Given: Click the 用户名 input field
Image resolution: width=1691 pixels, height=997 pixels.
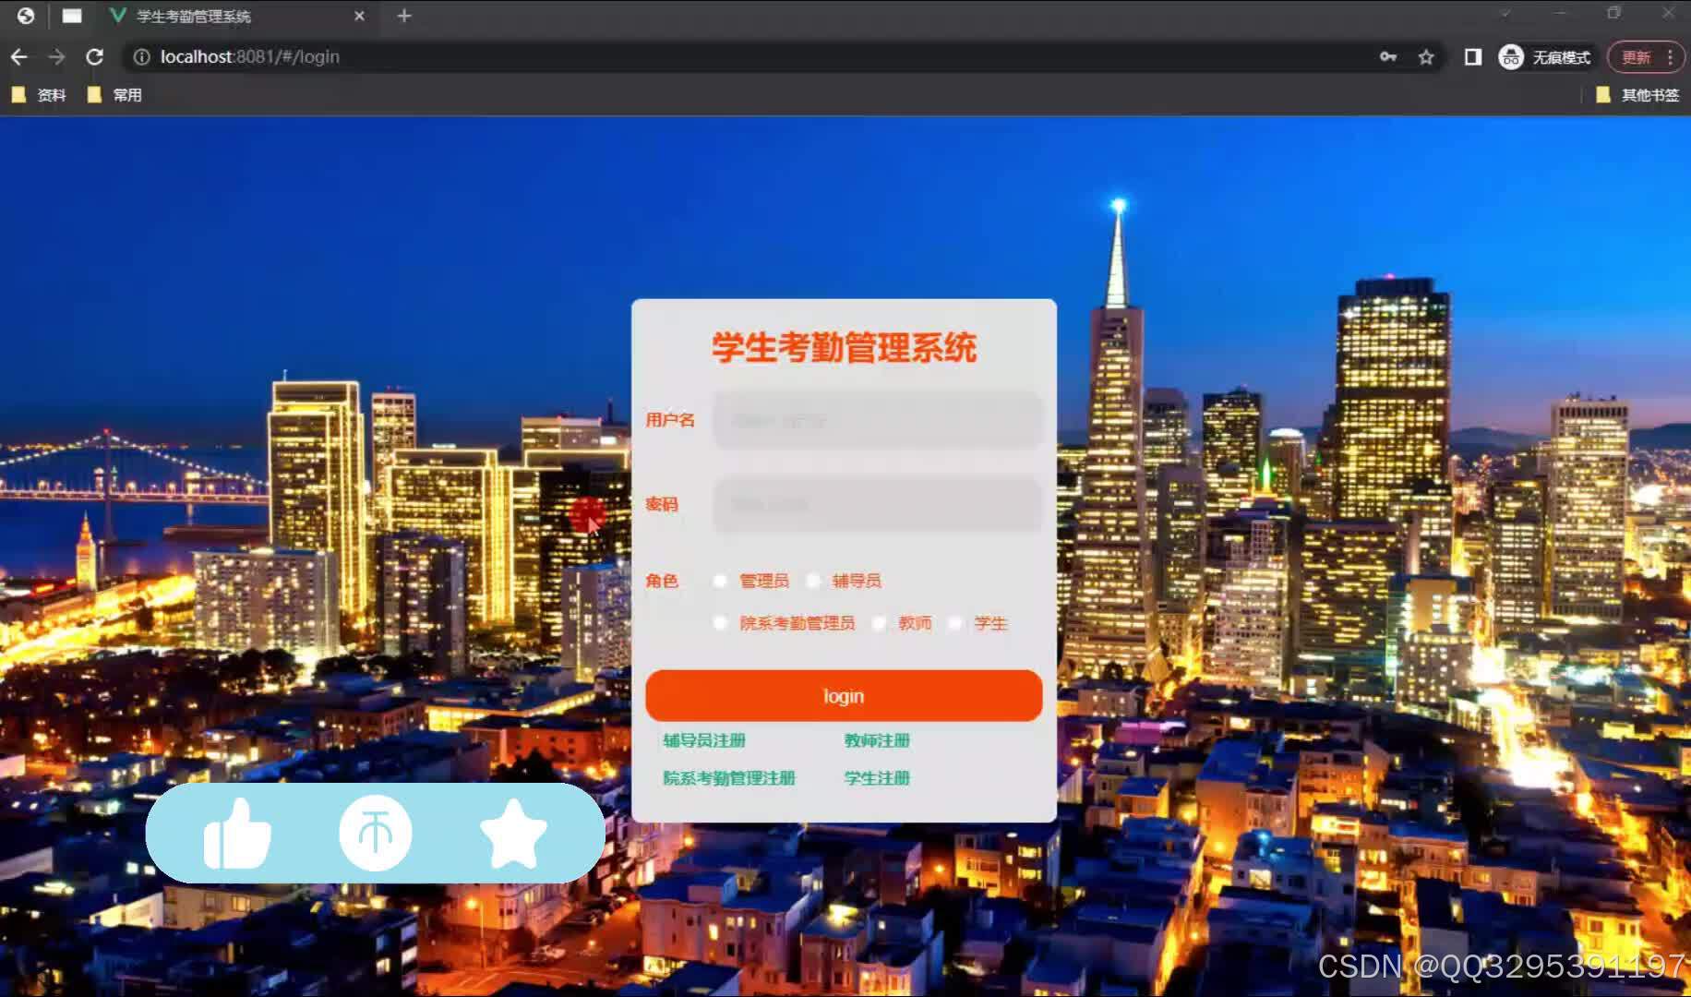Looking at the screenshot, I should pos(878,421).
